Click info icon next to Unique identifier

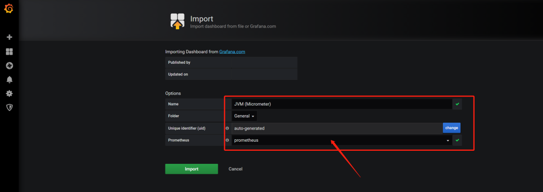228,128
